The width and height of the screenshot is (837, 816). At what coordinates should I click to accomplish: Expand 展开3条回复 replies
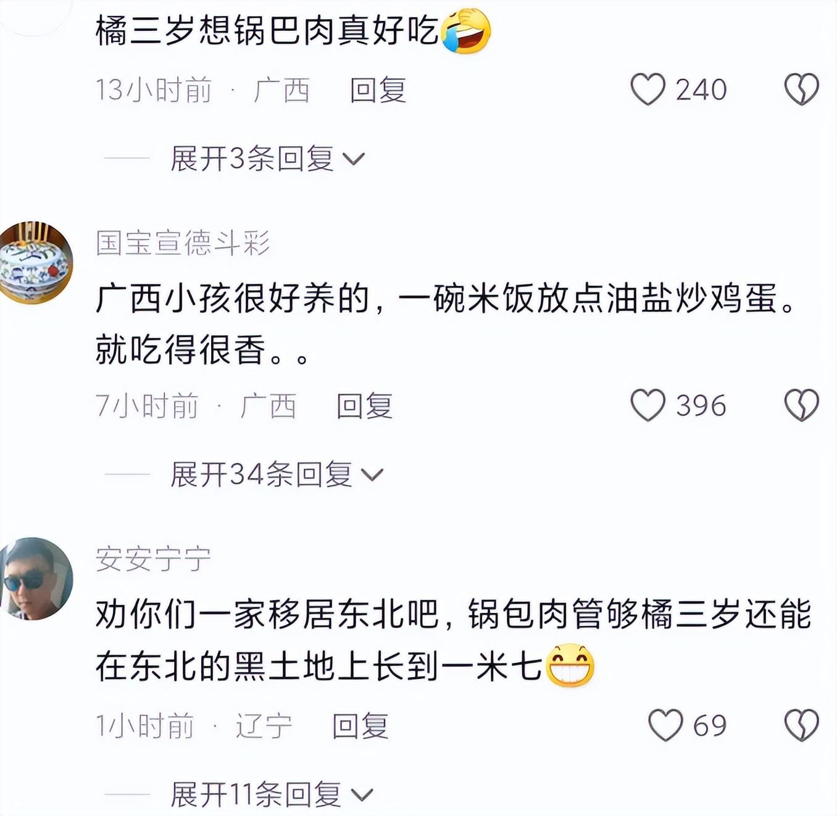pyautogui.click(x=267, y=159)
